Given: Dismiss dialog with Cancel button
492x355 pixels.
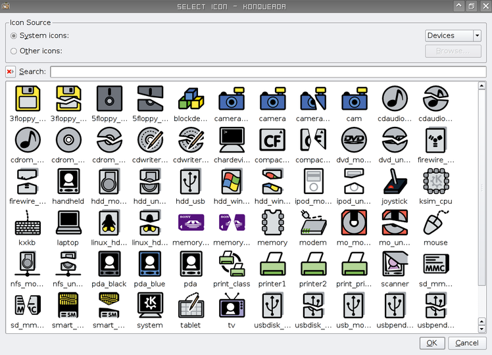Looking at the screenshot, I should pyautogui.click(x=467, y=343).
